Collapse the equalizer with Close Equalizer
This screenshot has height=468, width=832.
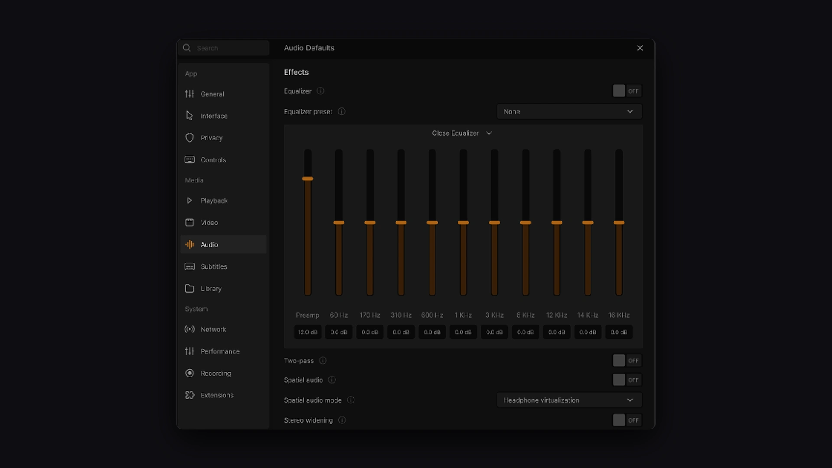pyautogui.click(x=462, y=133)
